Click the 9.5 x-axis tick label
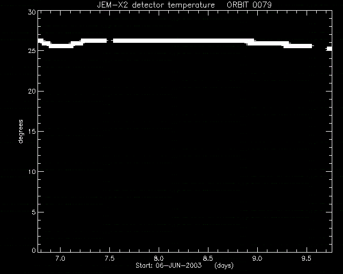Image resolution: width=343 pixels, height=274 pixels. (307, 258)
